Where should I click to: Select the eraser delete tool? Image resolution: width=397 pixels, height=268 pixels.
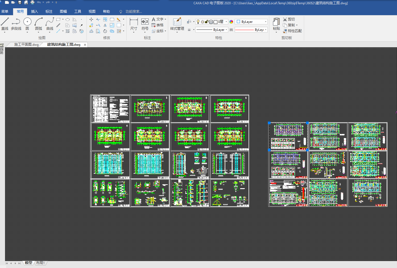pos(118,19)
